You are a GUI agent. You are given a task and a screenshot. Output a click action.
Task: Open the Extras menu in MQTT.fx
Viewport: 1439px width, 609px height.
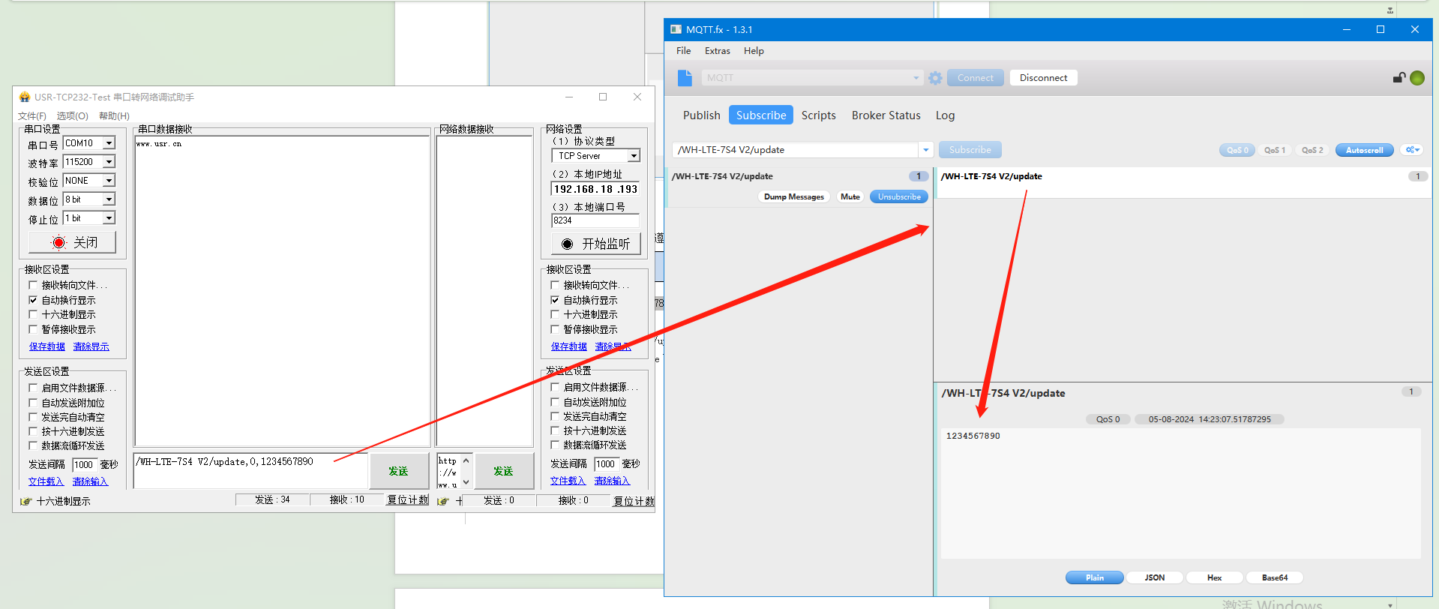tap(717, 51)
